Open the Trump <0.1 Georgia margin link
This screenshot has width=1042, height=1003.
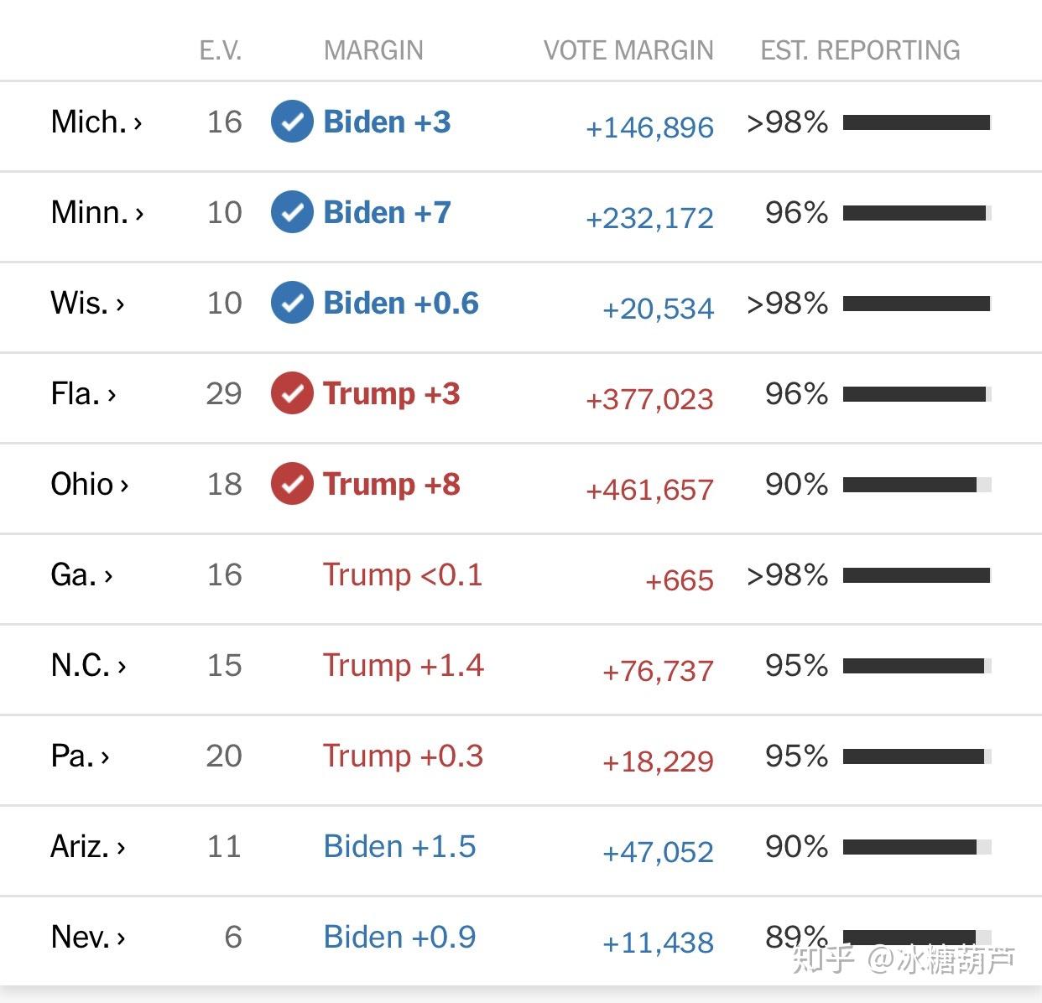point(403,574)
